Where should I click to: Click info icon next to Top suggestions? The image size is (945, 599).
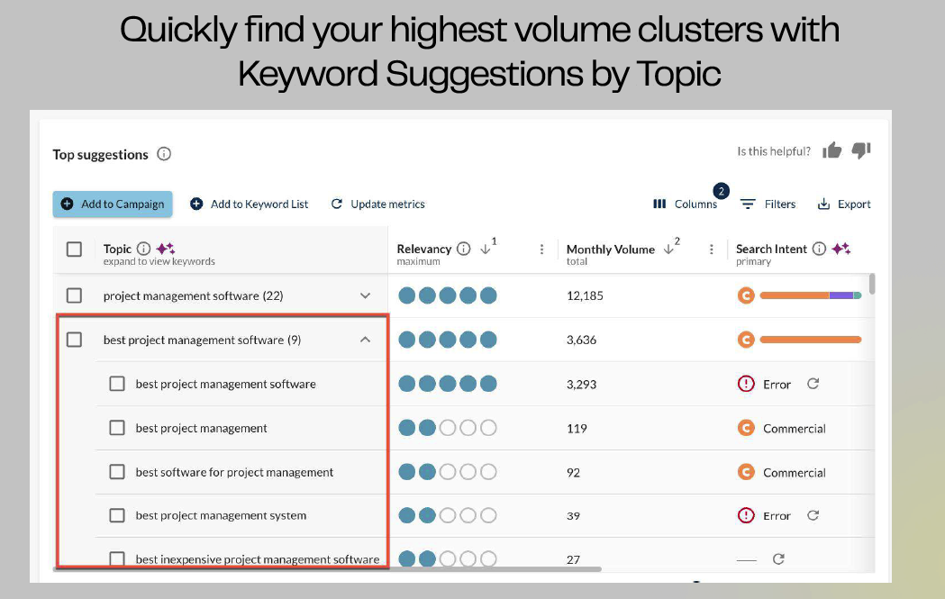click(164, 154)
